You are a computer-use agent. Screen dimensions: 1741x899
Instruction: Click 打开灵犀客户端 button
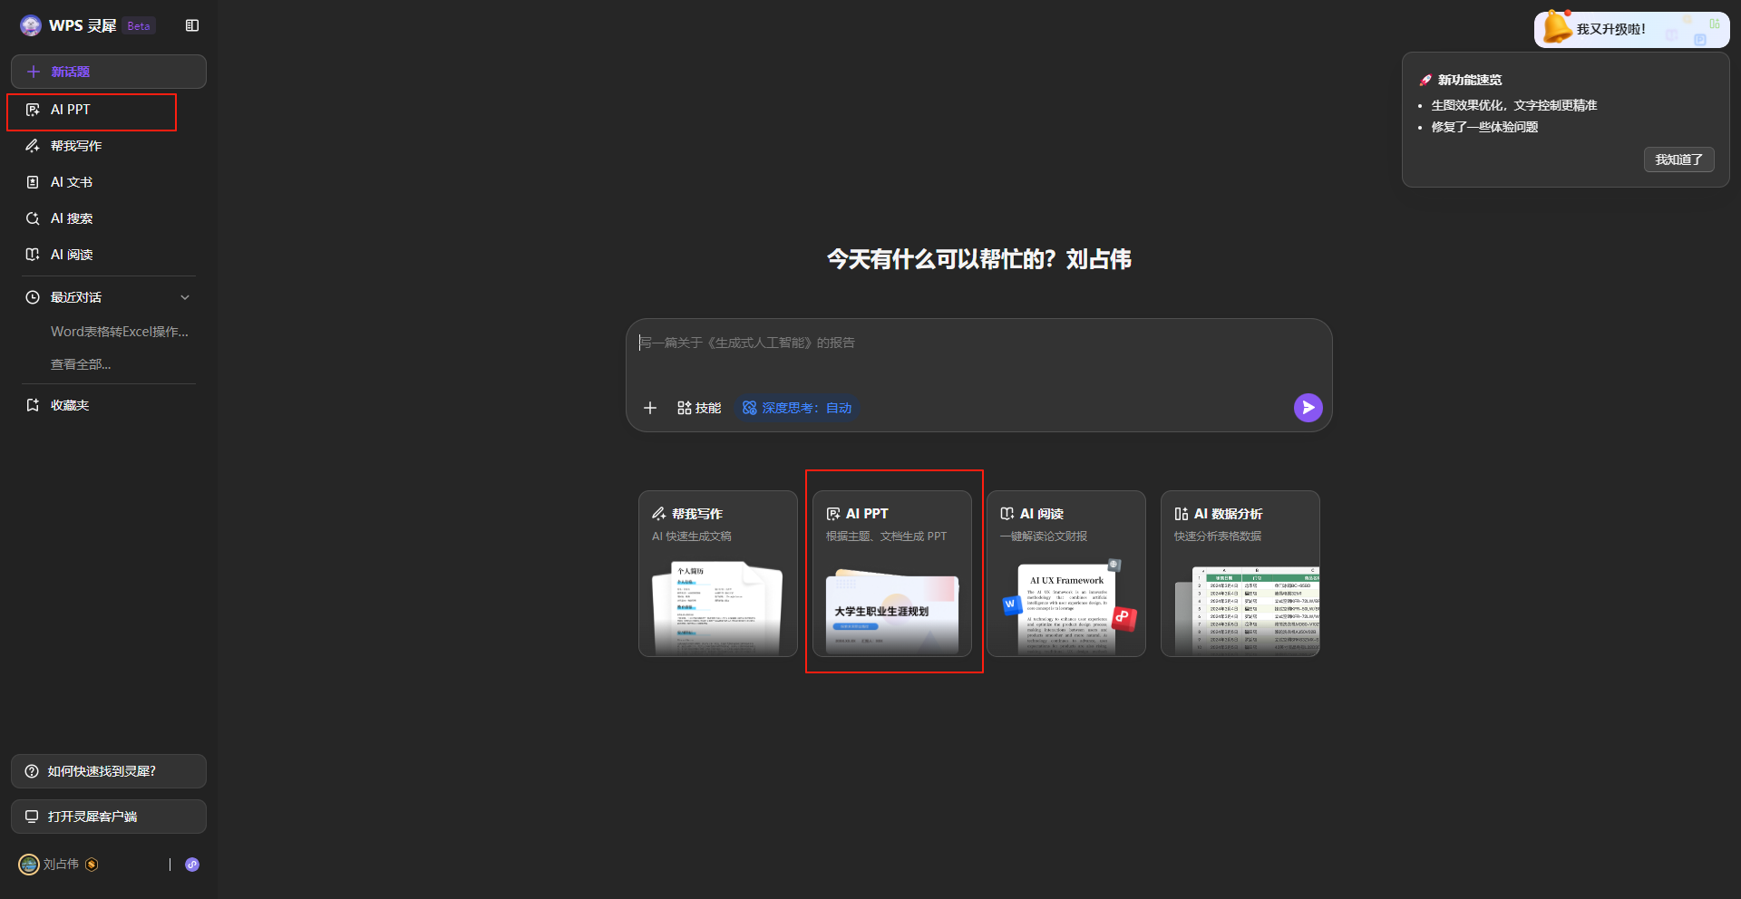108,817
